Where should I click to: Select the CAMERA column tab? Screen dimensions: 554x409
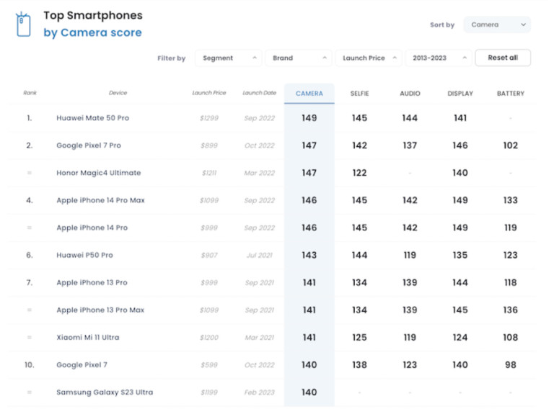[309, 94]
